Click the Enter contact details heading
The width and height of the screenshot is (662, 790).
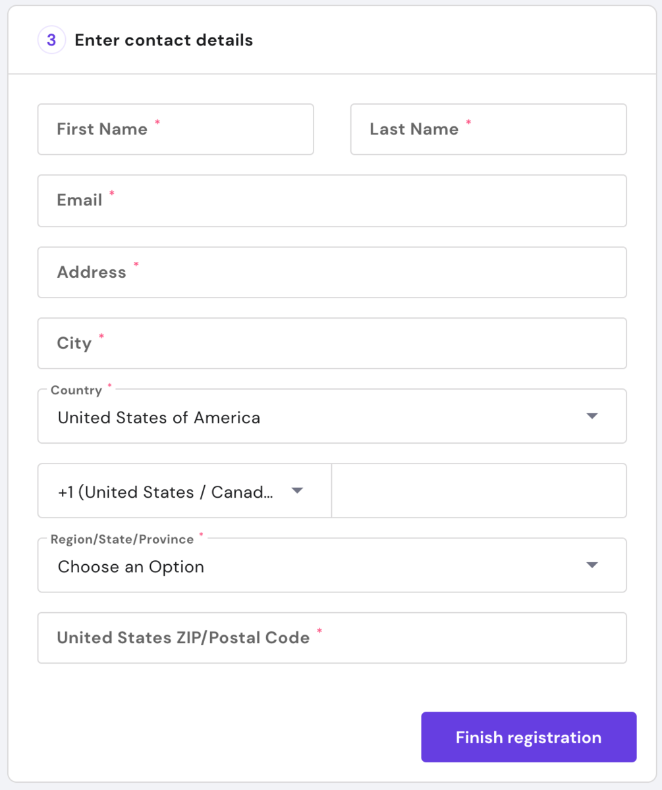(164, 41)
